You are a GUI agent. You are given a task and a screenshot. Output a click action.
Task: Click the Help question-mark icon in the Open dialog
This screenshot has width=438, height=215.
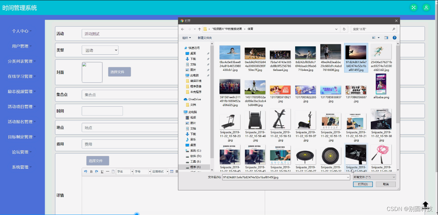394,37
